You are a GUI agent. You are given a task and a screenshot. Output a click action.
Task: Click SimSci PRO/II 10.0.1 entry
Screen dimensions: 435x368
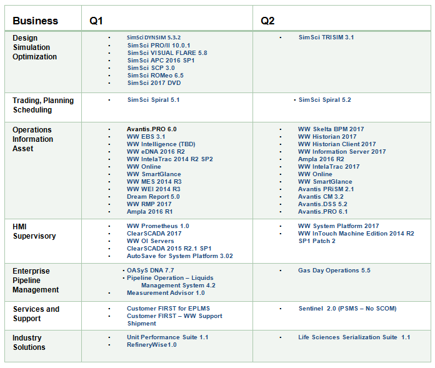pos(159,45)
